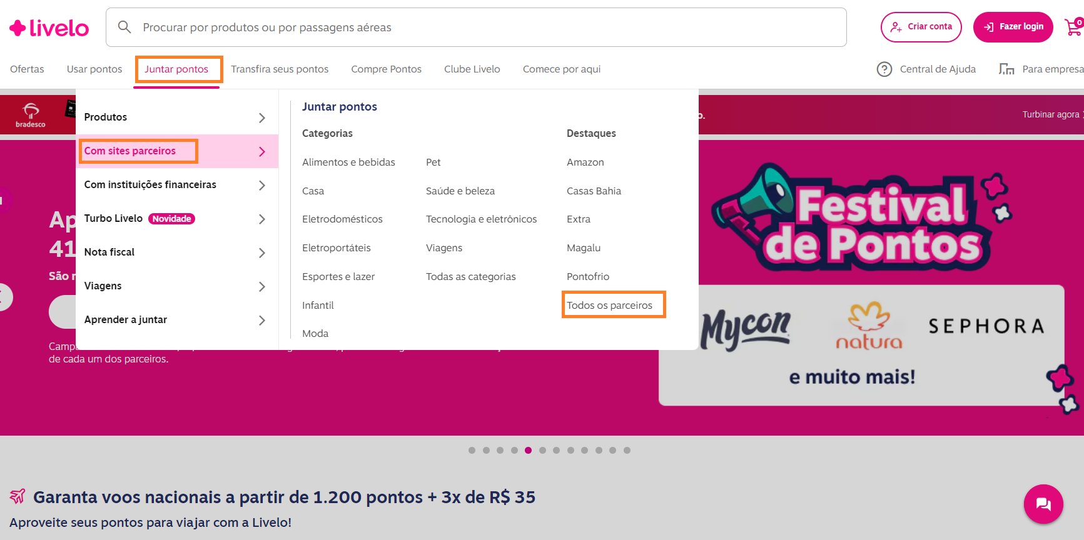Open Saúde e beleza category
This screenshot has height=540, width=1084.
click(x=460, y=191)
